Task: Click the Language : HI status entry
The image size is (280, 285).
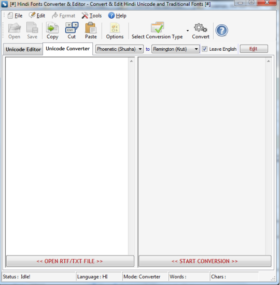Action: coord(92,277)
